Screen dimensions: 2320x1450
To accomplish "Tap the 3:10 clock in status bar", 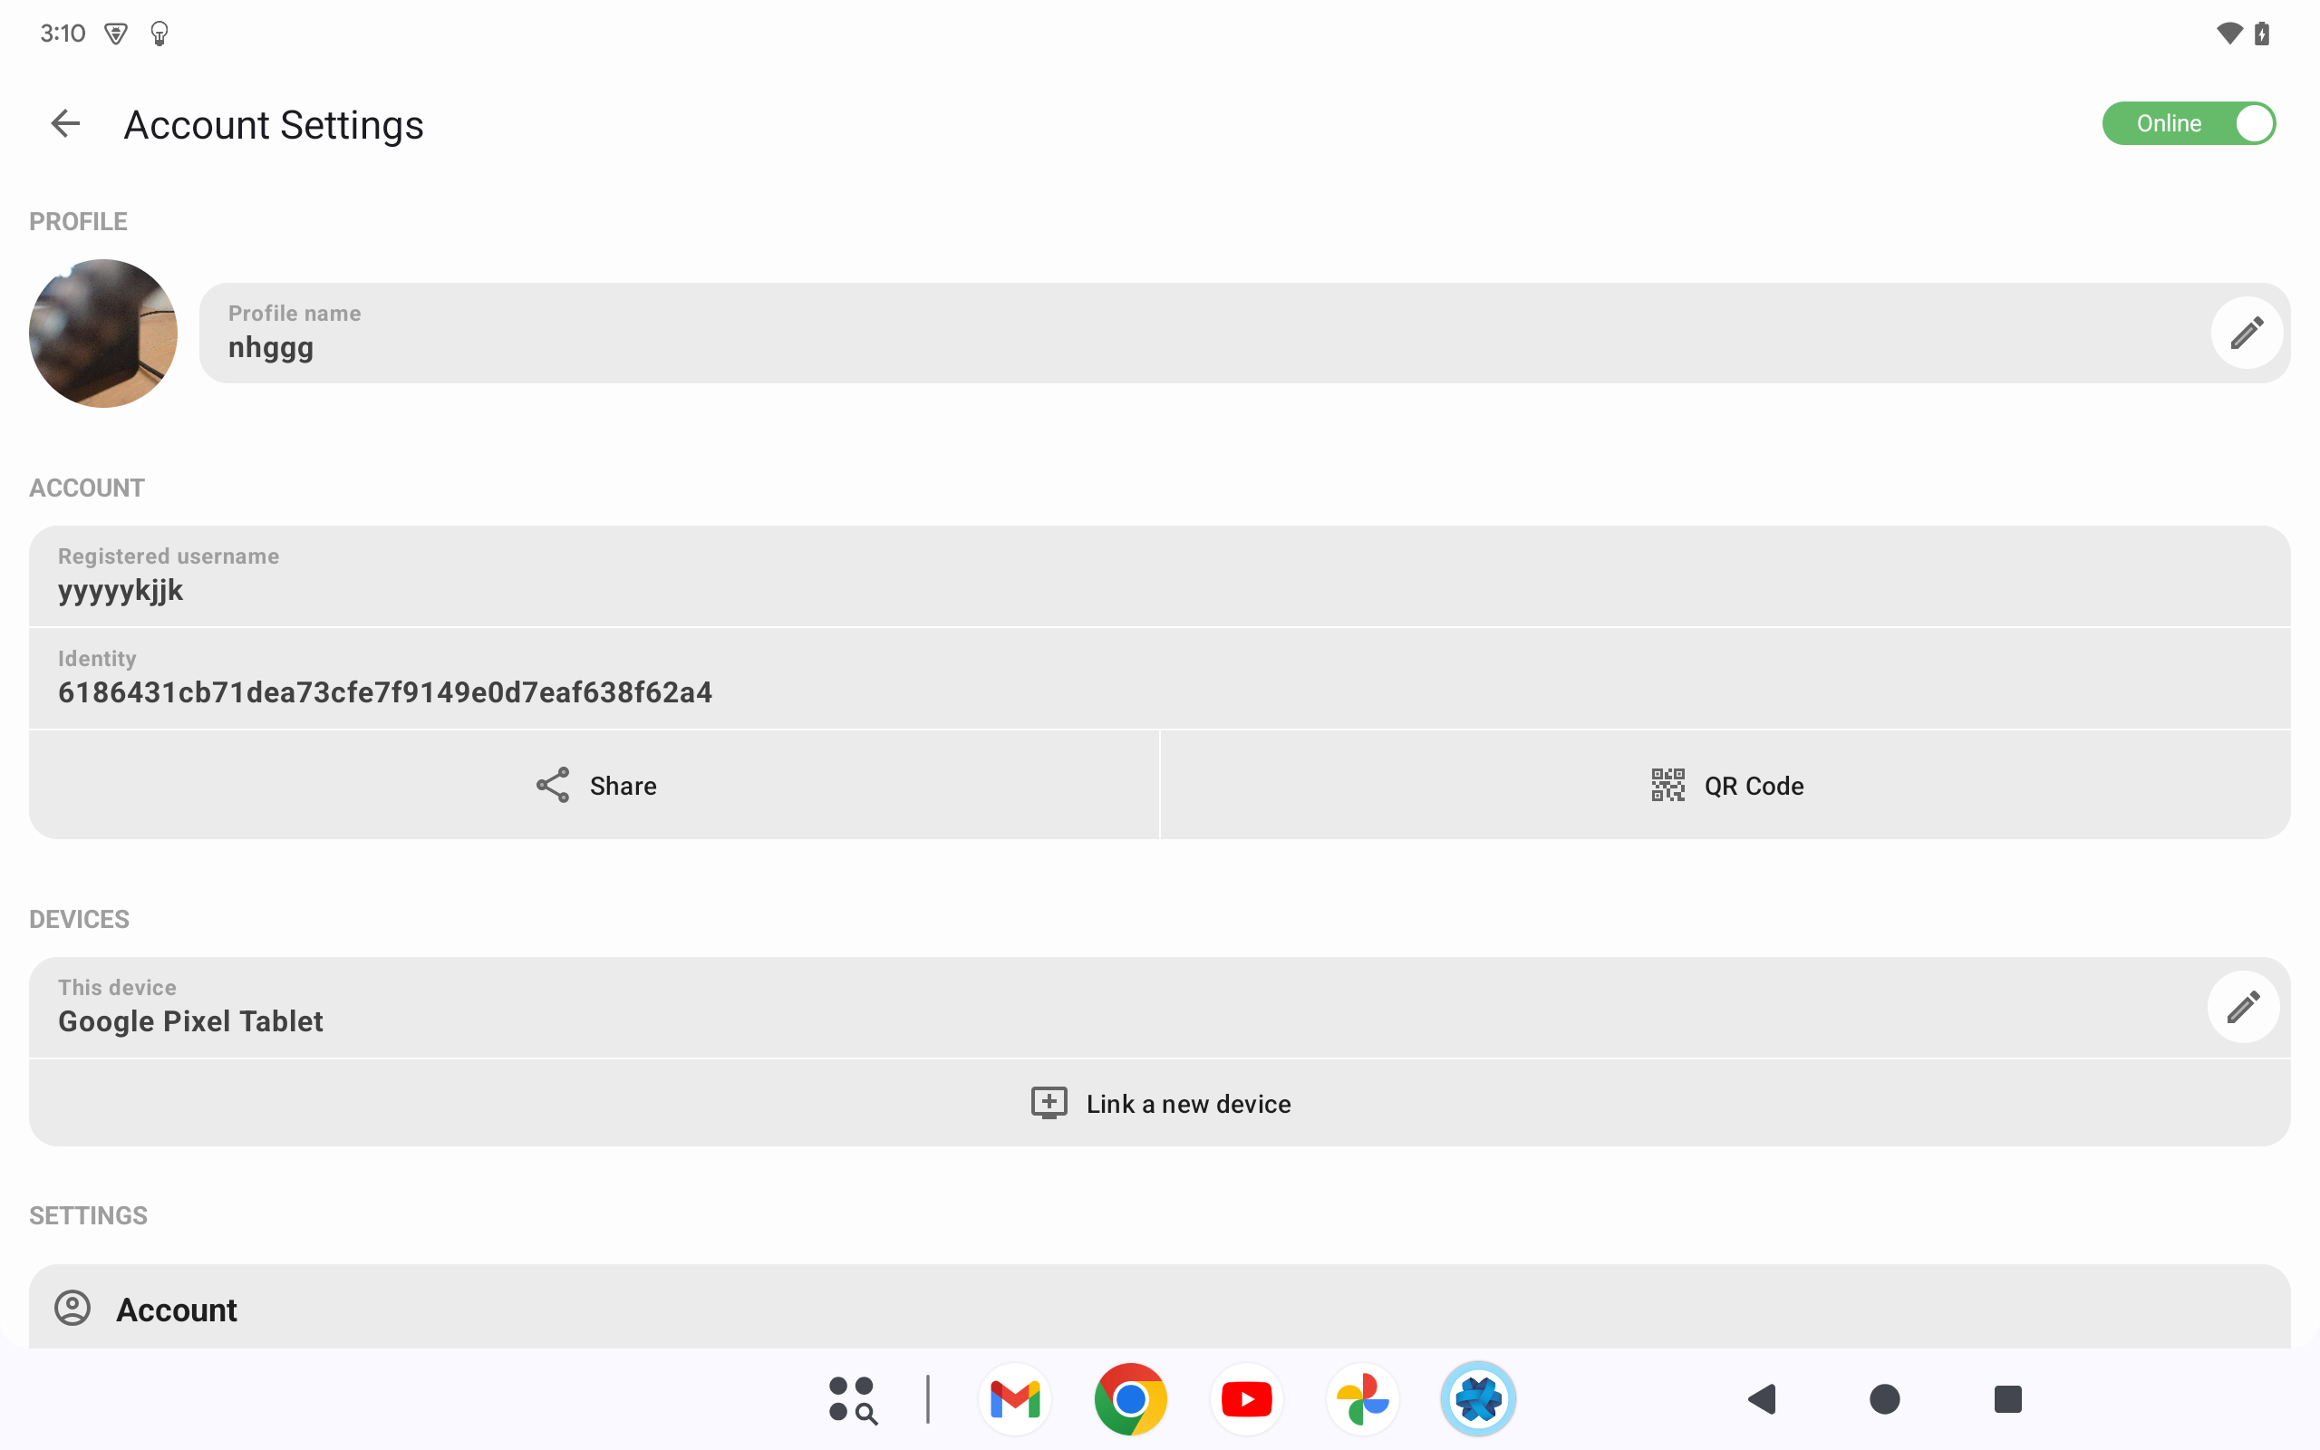I will [x=63, y=34].
